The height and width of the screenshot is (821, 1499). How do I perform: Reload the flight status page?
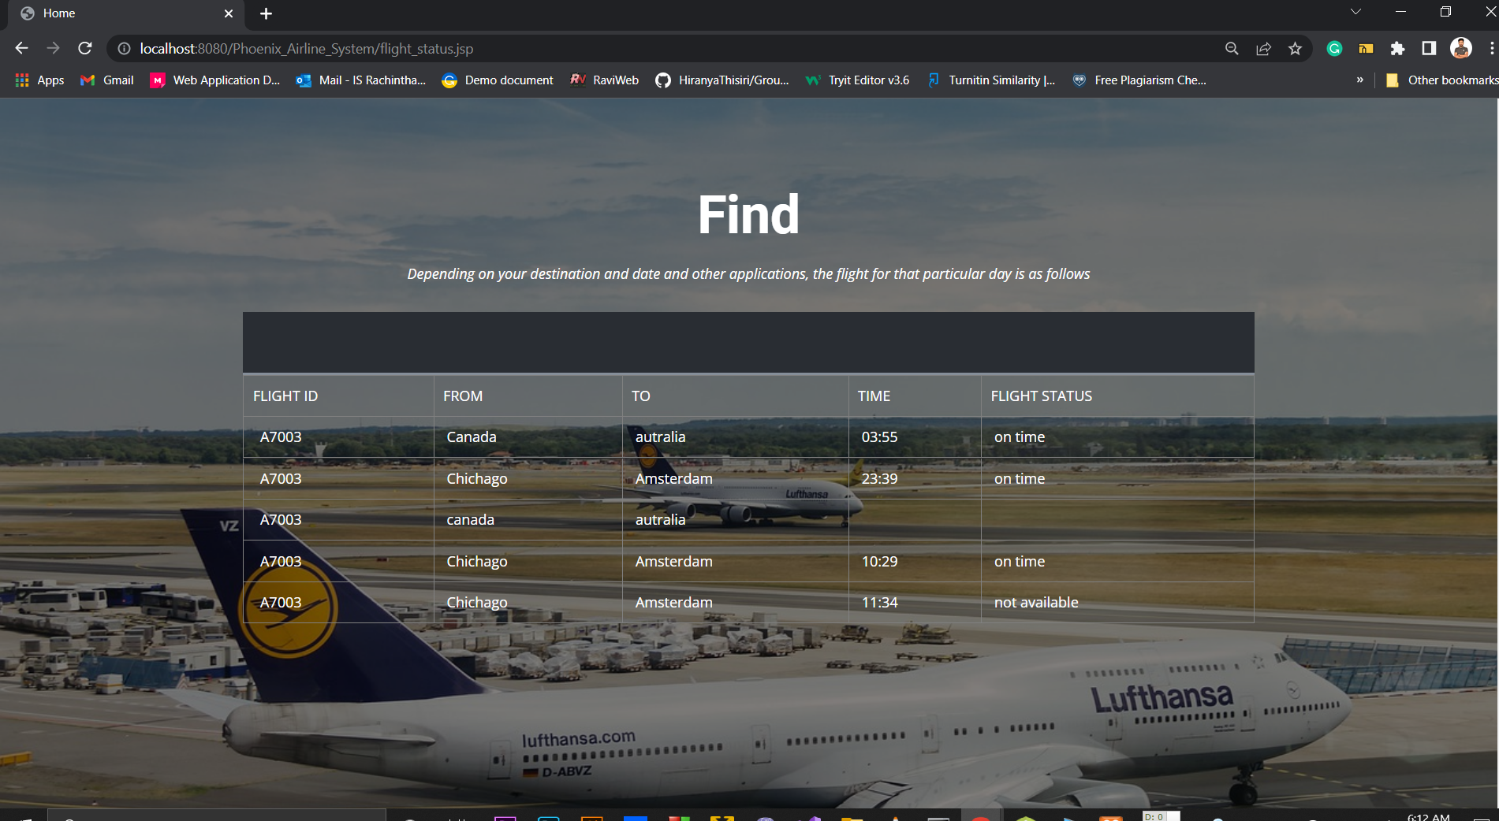85,48
